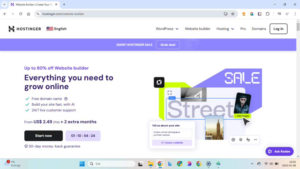Click the Log in button
Viewport: 300px width, 169px height.
278,29
